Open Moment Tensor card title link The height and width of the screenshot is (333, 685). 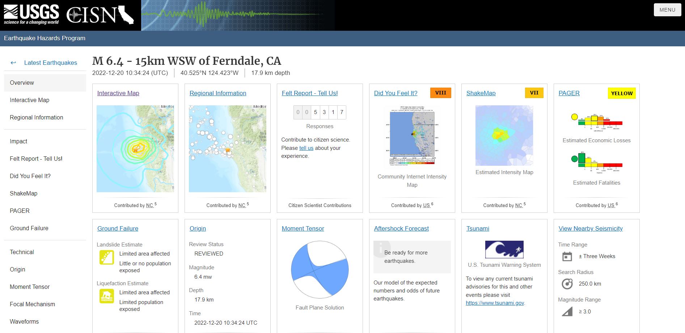point(303,228)
